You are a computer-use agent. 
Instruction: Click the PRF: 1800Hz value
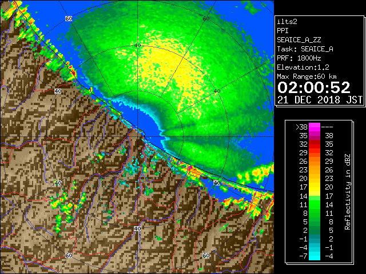click(x=299, y=58)
